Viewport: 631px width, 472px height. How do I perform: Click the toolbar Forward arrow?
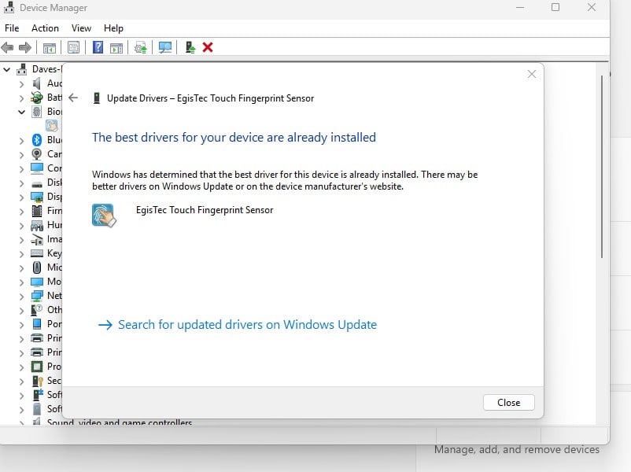(x=25, y=47)
